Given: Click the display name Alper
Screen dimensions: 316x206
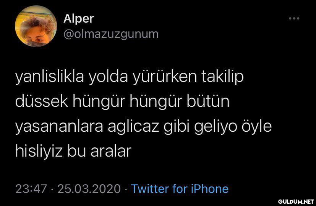Looking at the screenshot, I should (79, 19).
